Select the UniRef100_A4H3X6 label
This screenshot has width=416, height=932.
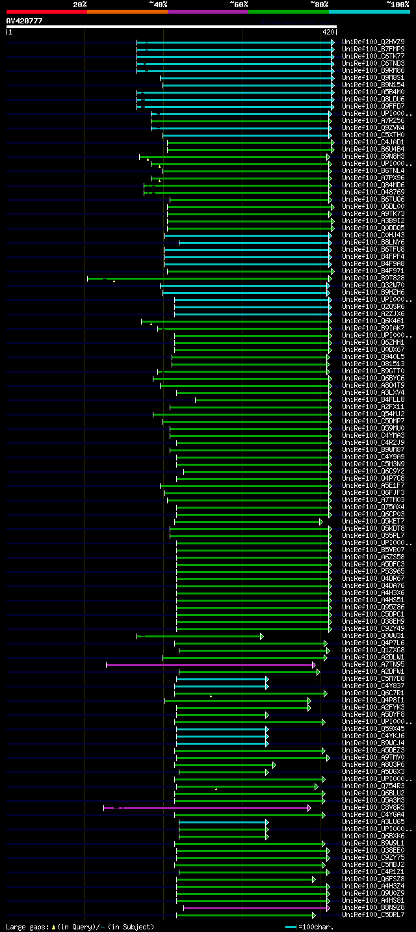[x=373, y=593]
